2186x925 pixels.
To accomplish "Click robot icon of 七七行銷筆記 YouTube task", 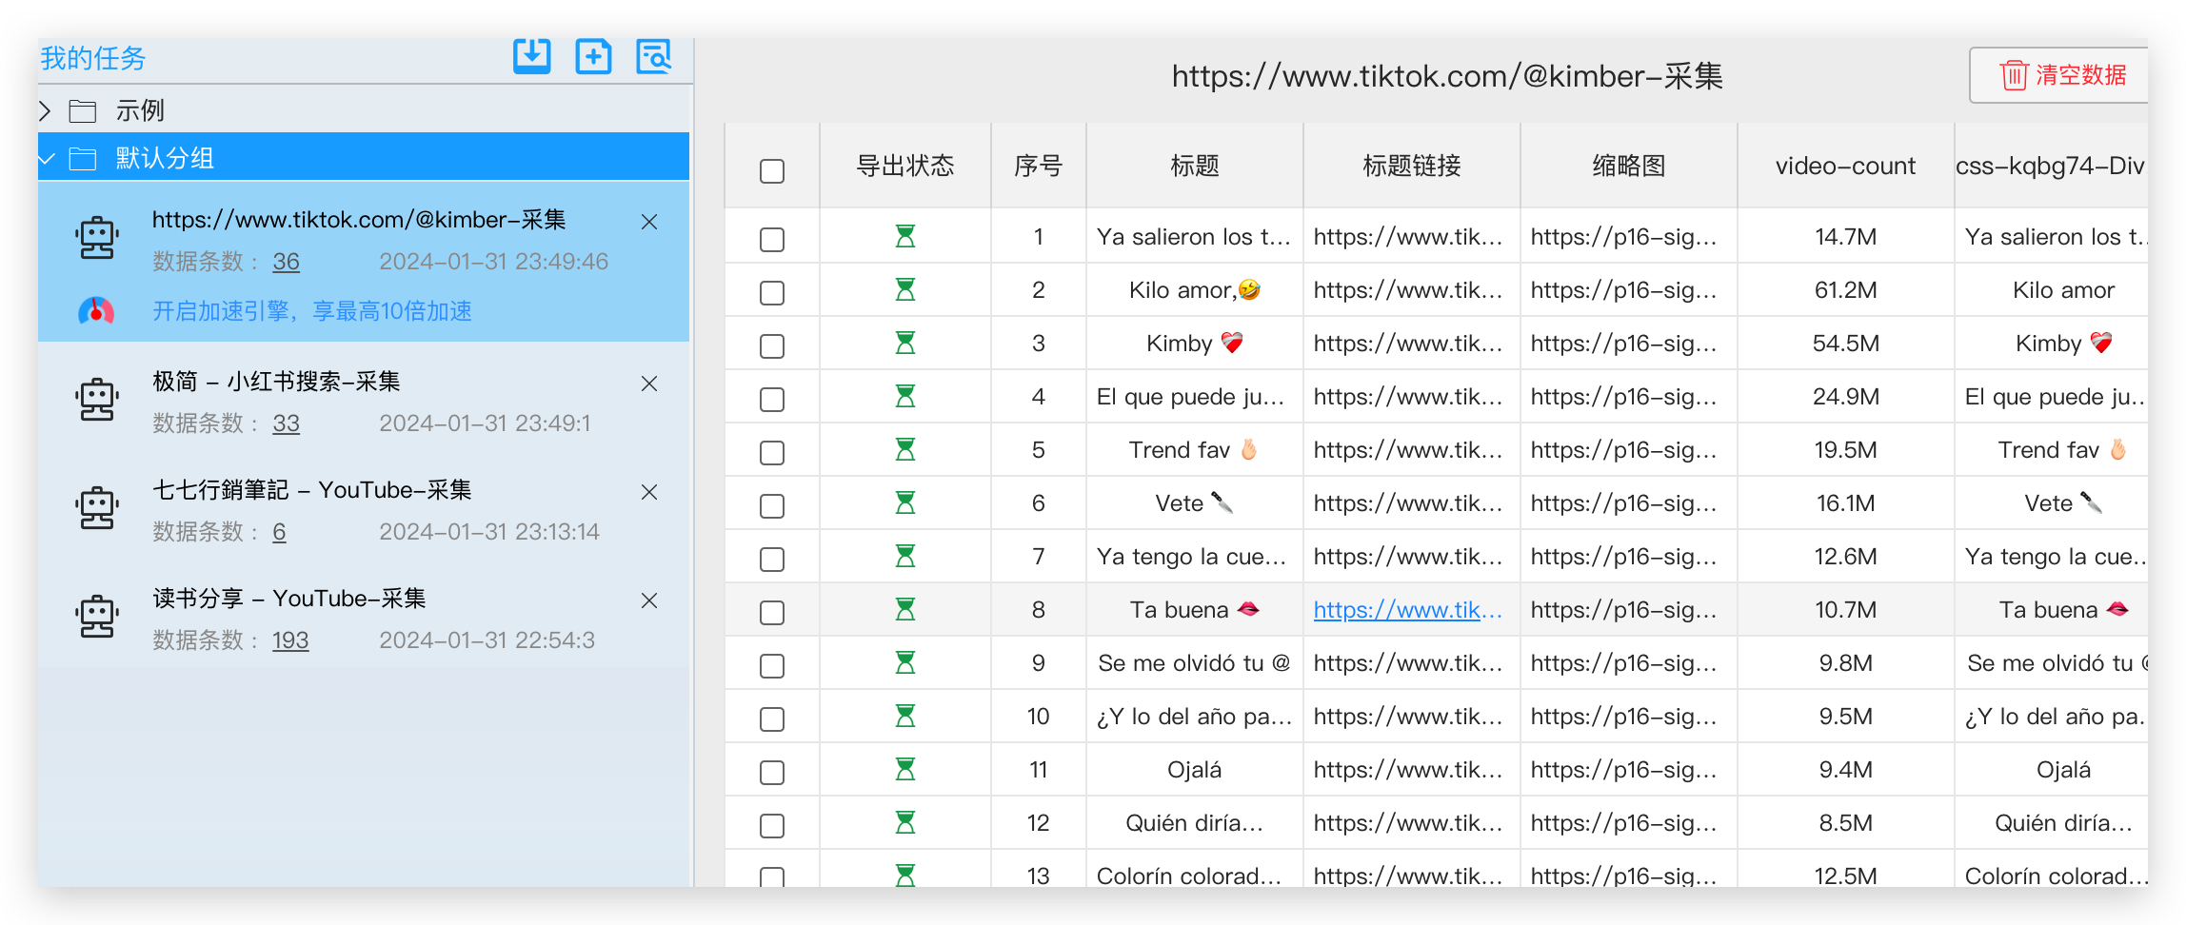I will [x=97, y=508].
